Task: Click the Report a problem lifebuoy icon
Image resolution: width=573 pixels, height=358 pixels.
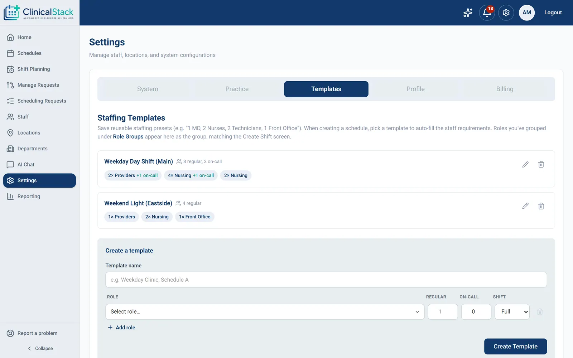Action: click(10, 333)
